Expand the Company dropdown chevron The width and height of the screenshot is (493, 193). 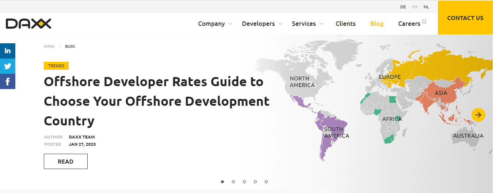tap(230, 24)
